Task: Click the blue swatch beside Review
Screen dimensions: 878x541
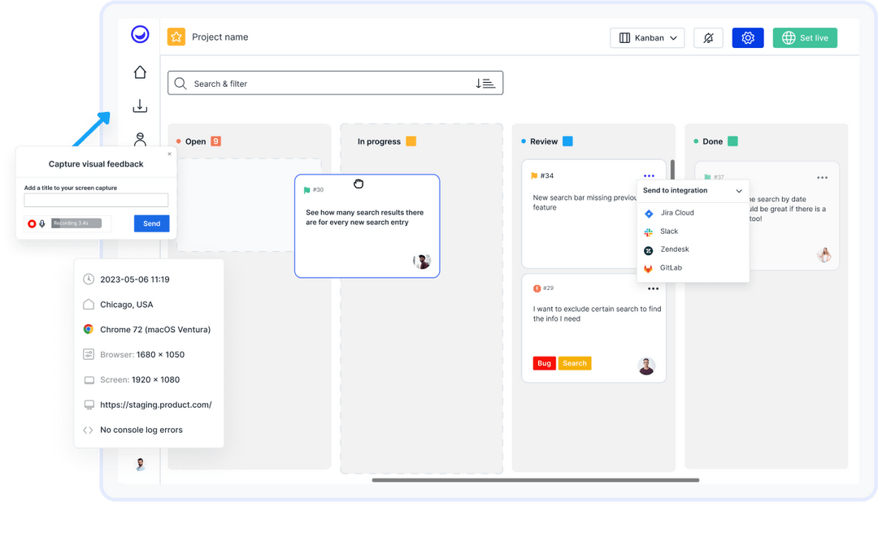Action: [x=567, y=141]
